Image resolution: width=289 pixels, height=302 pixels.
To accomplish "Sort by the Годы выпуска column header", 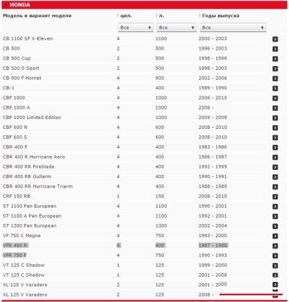I will coord(219,16).
